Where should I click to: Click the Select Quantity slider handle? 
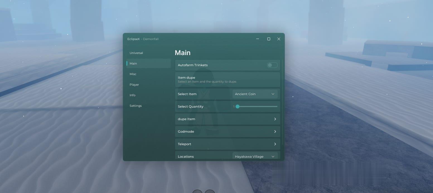(238, 107)
